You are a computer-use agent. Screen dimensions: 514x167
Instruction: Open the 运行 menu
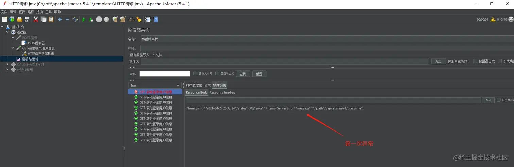[31, 12]
